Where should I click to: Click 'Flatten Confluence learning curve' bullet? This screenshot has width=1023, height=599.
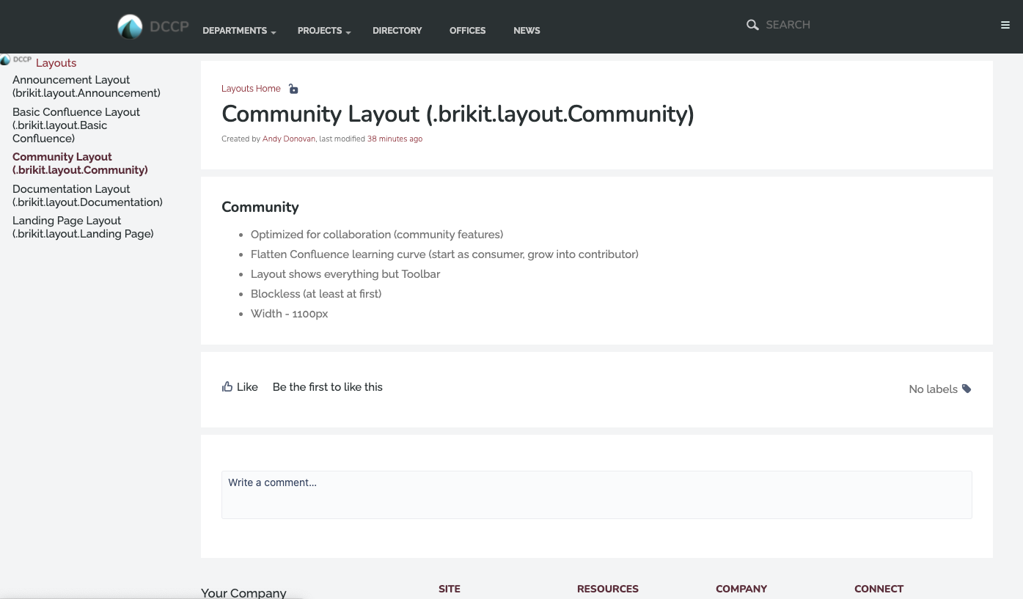click(444, 254)
